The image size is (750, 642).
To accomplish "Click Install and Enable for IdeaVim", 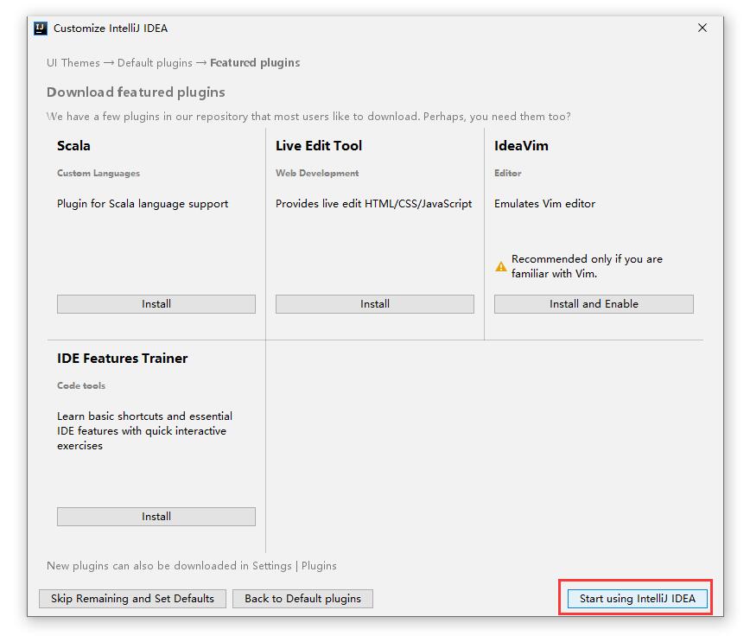I will [594, 304].
